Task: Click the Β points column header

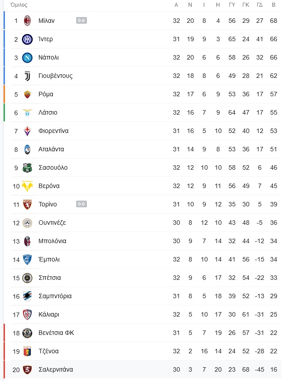Action: (x=274, y=5)
